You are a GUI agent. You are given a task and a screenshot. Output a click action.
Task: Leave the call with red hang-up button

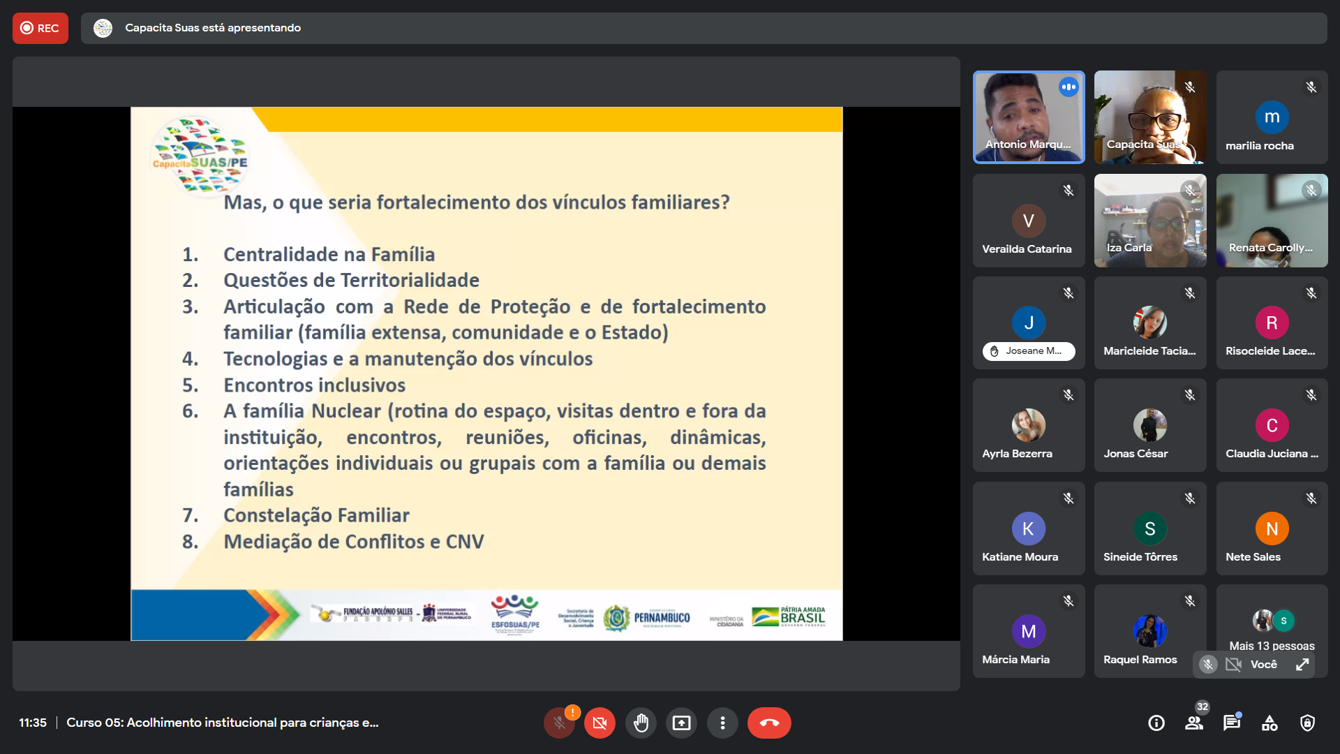click(769, 723)
